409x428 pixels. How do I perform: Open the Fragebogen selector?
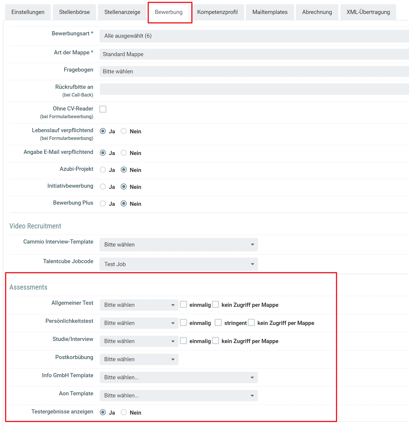(254, 72)
